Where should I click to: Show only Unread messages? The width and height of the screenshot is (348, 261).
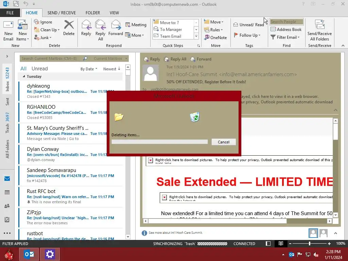pos(39,69)
